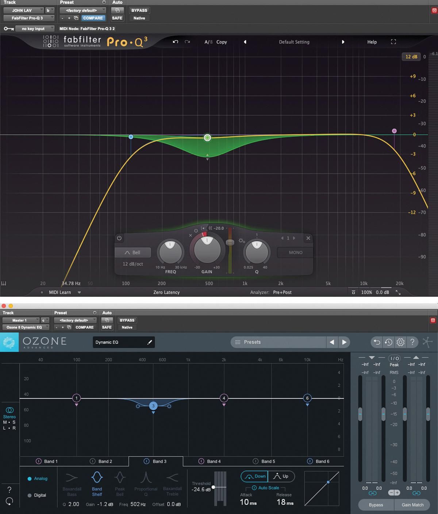The height and width of the screenshot is (514, 438).
Task: Open Ozone Presets menu
Action: tap(278, 342)
